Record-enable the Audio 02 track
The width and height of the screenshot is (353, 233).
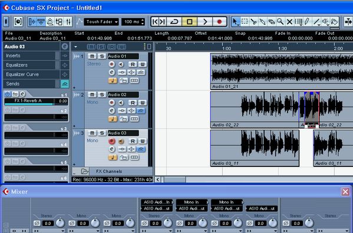(x=111, y=103)
